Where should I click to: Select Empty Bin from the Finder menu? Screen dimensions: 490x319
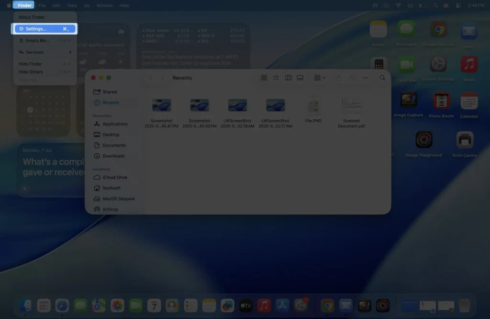tap(38, 40)
